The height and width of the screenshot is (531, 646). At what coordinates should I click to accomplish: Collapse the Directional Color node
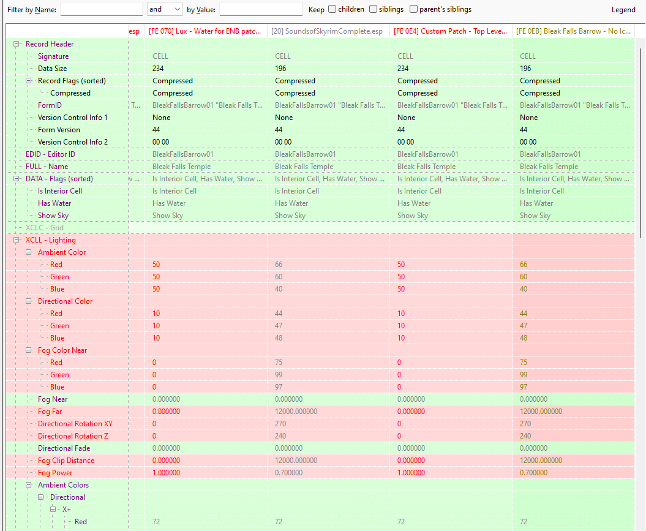[28, 301]
